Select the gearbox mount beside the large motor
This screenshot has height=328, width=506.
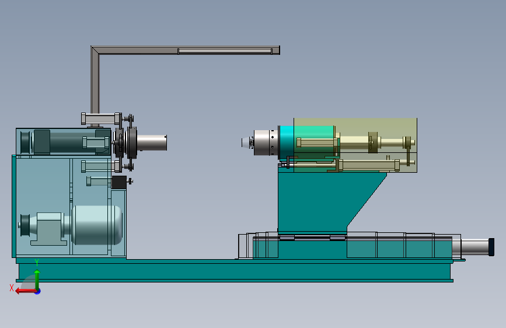coord(49,229)
